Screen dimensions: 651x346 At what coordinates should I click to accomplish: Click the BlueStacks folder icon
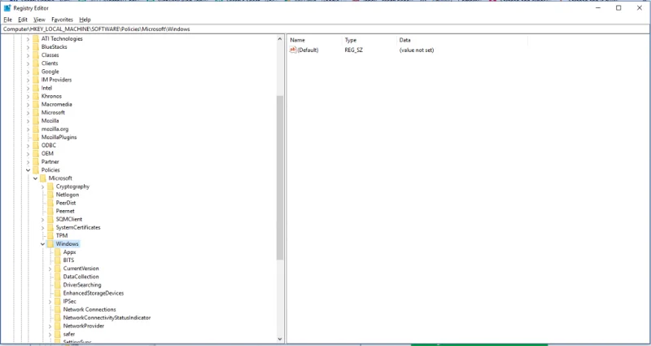coord(36,47)
